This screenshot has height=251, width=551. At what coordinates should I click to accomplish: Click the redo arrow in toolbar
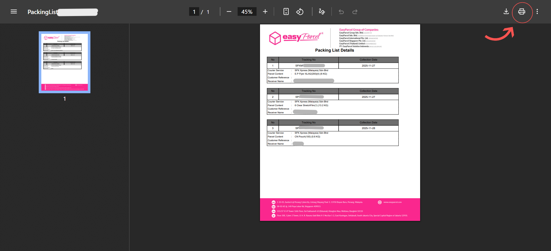pyautogui.click(x=355, y=12)
